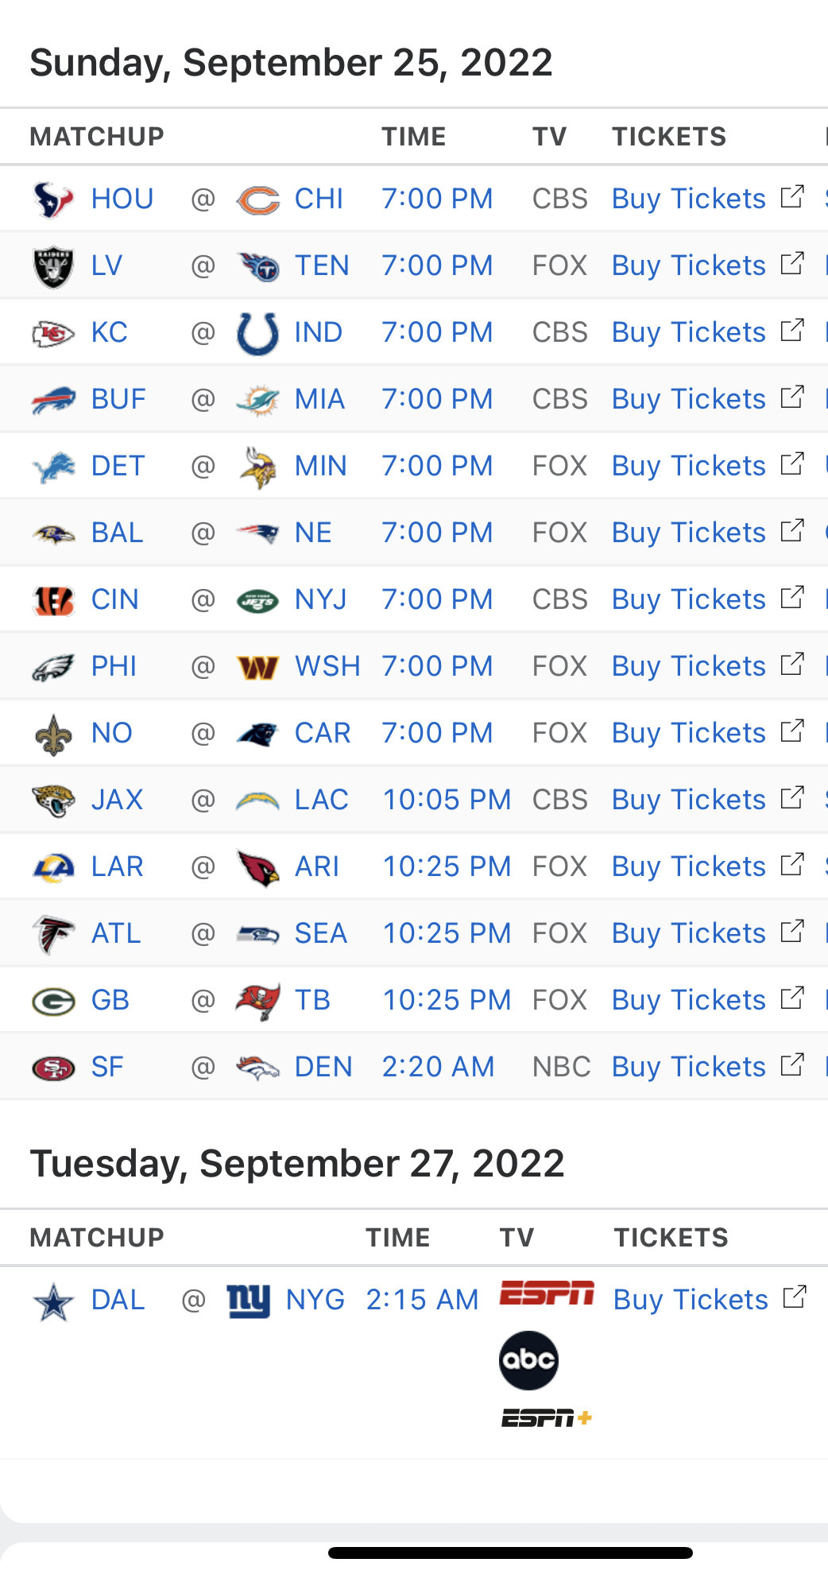
Task: Open external link icon for HOU at CHI tickets
Action: pyautogui.click(x=792, y=196)
